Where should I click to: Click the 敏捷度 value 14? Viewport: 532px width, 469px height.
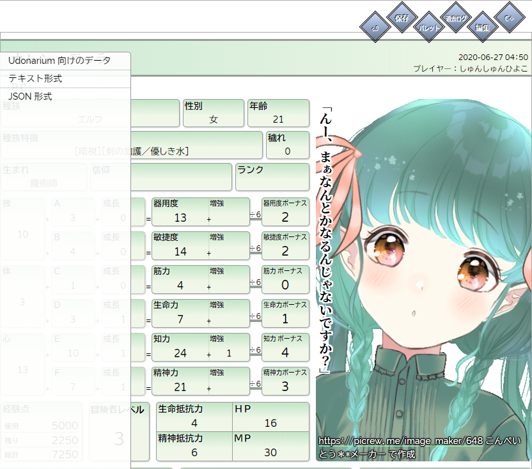coord(180,252)
